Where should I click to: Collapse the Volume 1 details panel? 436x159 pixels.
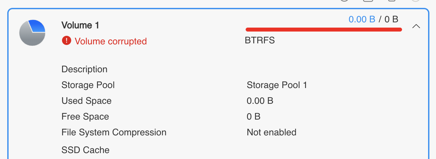click(x=416, y=26)
